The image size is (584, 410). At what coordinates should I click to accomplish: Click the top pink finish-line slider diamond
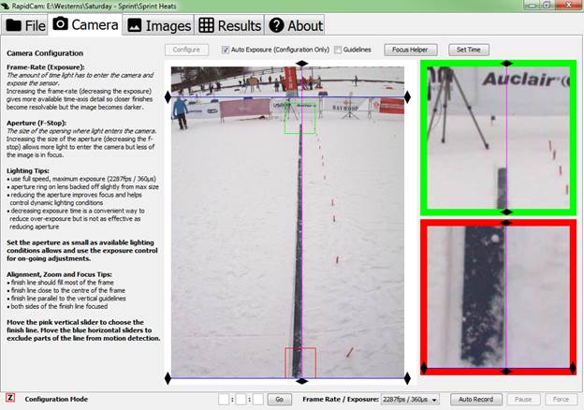pos(300,64)
